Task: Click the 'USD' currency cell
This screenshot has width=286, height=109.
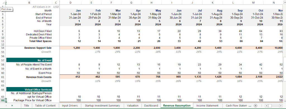Action: tap(56, 7)
